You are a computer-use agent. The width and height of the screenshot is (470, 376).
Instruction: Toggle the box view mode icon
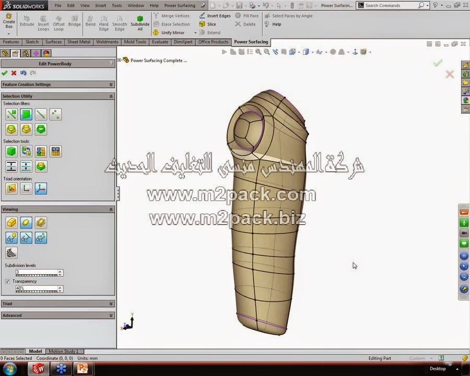(11, 222)
